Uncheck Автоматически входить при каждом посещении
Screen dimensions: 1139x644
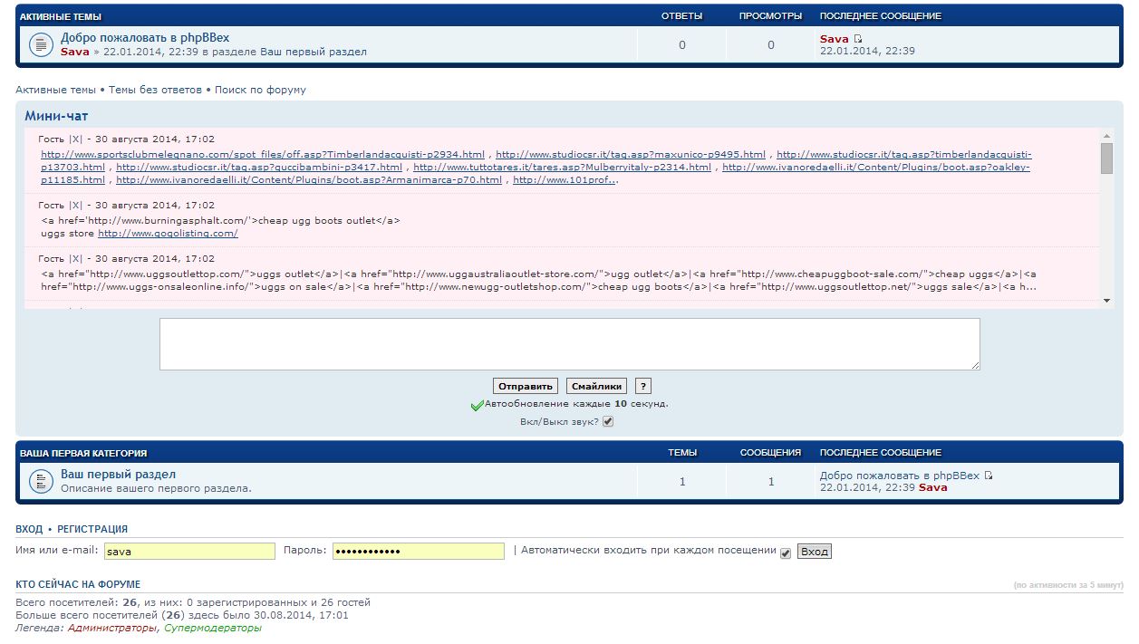[786, 553]
